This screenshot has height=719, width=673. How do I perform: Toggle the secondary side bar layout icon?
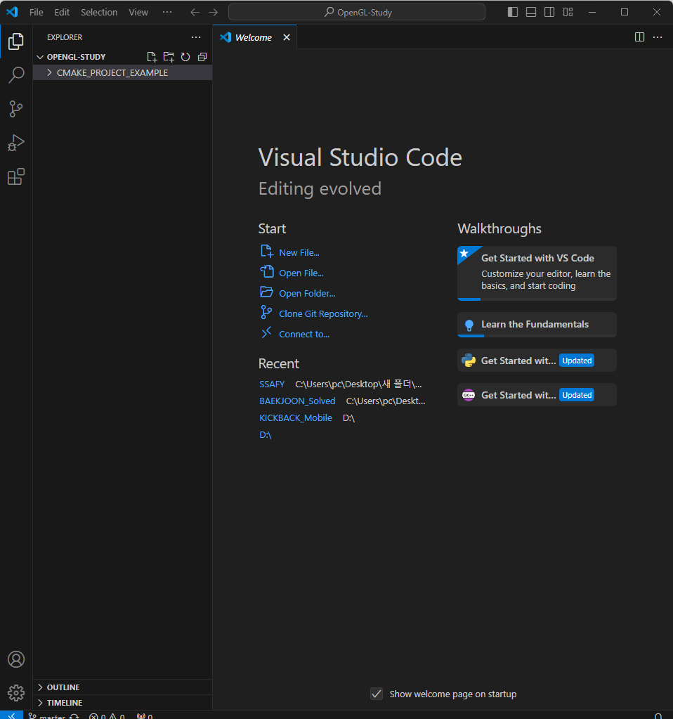[549, 13]
